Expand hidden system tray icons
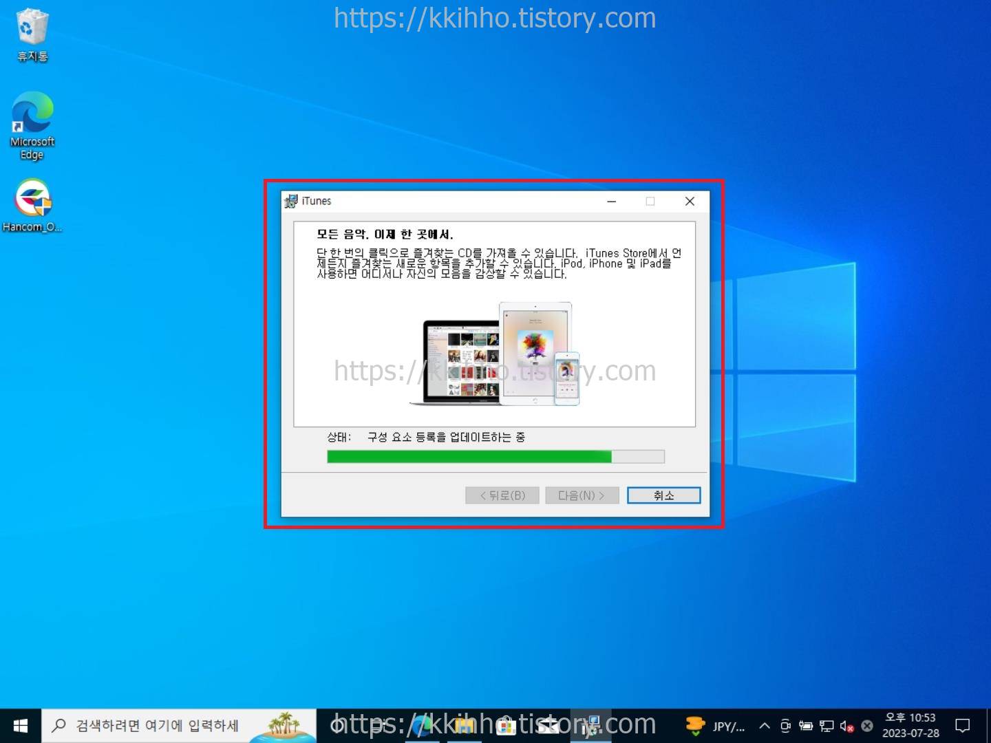The width and height of the screenshot is (991, 743). point(765,726)
